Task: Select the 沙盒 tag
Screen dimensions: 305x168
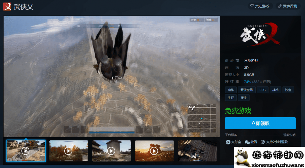Action: point(288,90)
